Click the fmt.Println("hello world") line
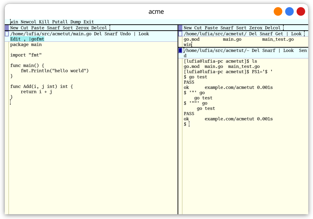The width and height of the screenshot is (313, 219). 55,71
